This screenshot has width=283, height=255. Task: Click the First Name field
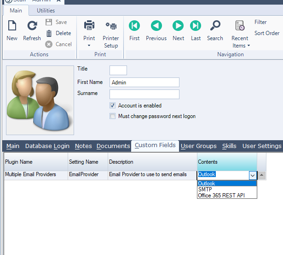[144, 82]
